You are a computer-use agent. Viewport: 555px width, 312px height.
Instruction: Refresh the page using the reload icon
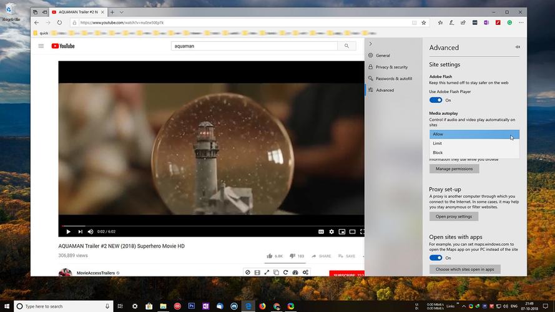pos(59,22)
